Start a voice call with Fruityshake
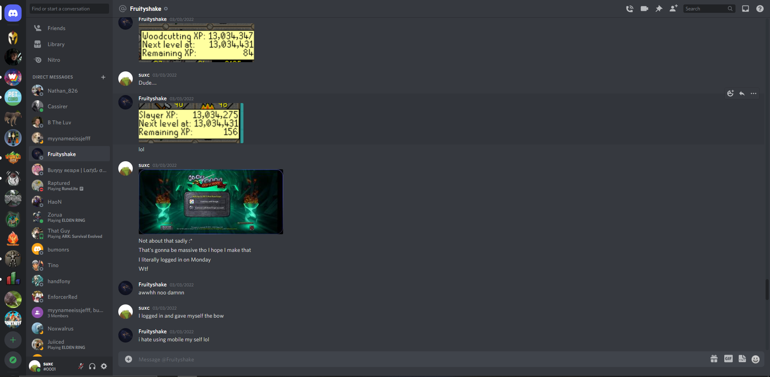This screenshot has height=377, width=770. point(630,8)
